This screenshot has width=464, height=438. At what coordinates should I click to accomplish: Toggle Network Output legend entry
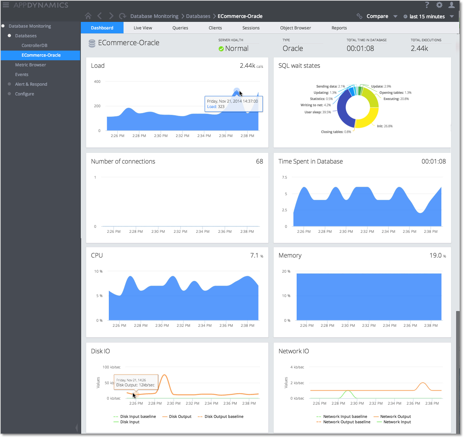pyautogui.click(x=392, y=416)
